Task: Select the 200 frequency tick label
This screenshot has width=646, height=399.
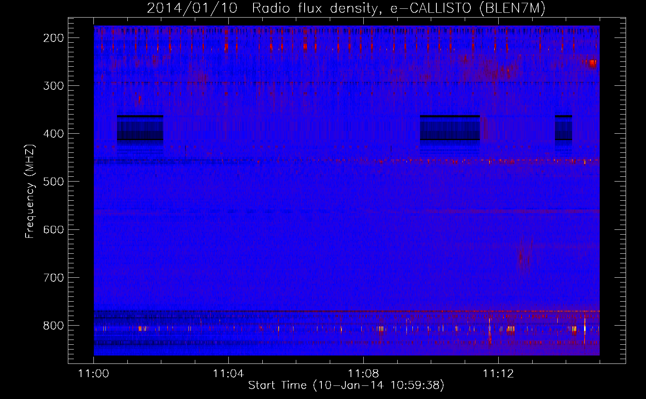Action: click(53, 38)
